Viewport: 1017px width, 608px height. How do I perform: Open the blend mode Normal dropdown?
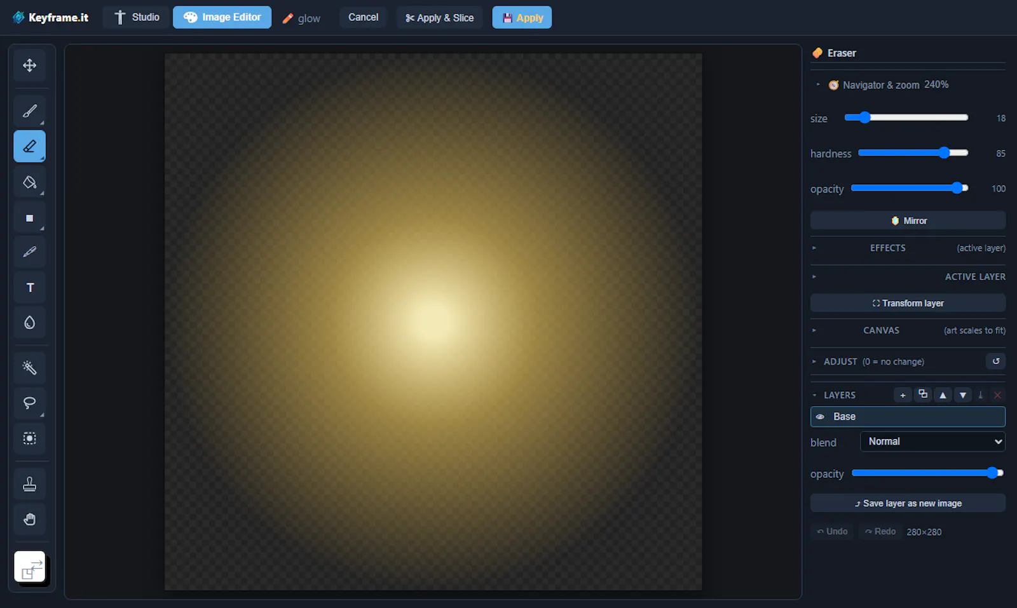click(932, 442)
